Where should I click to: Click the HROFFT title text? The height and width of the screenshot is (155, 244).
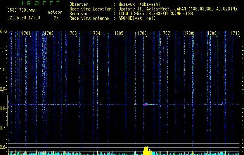[40, 3]
